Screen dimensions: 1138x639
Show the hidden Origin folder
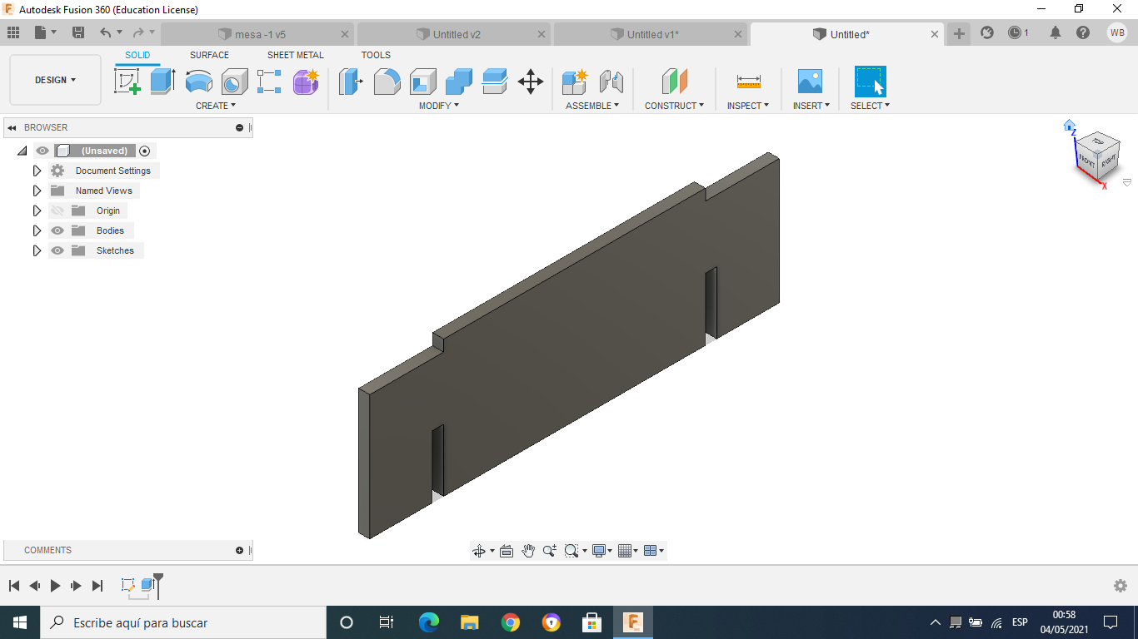57,211
